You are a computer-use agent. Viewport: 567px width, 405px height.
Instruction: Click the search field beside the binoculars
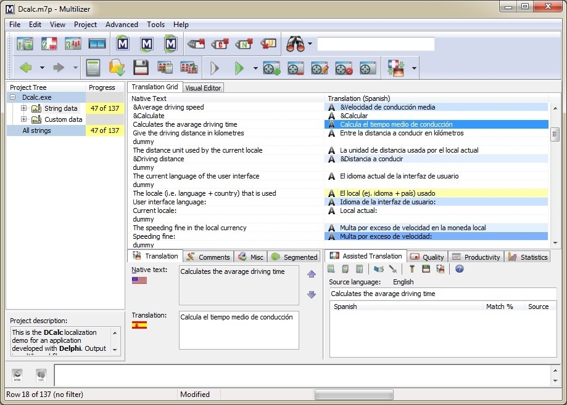tap(376, 44)
